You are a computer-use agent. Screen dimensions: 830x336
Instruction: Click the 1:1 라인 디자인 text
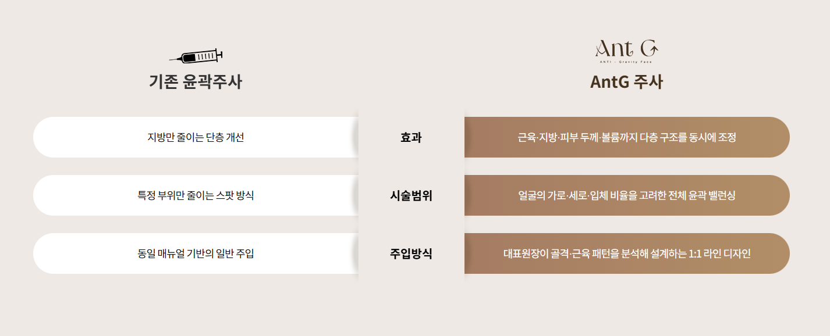pyautogui.click(x=719, y=254)
